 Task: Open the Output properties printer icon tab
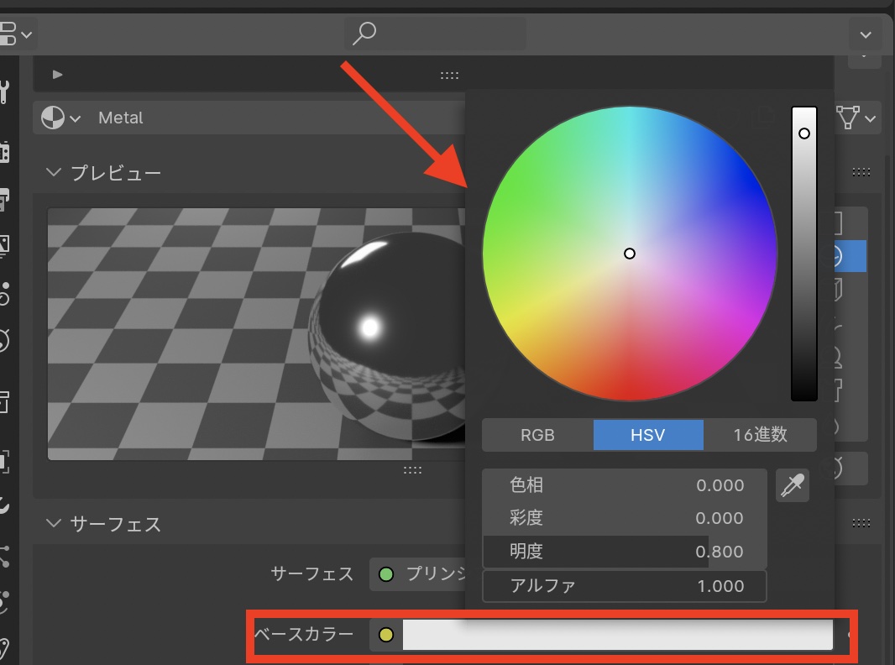click(4, 199)
